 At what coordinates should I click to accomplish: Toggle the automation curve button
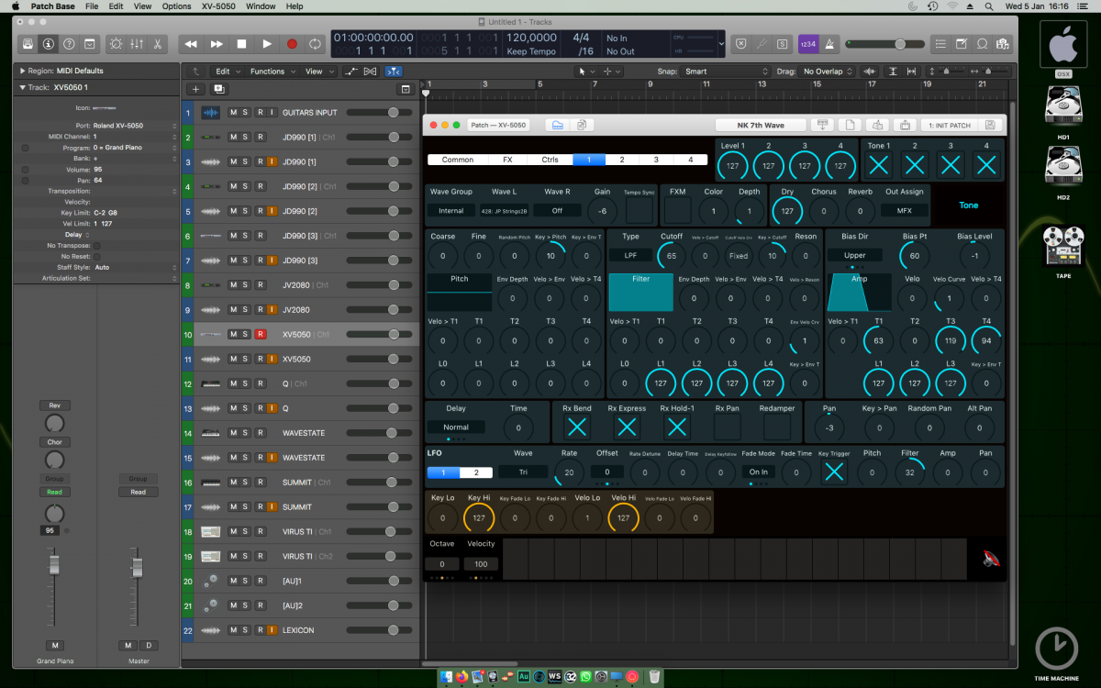pyautogui.click(x=351, y=72)
